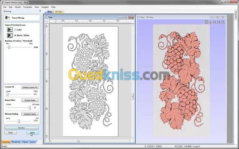Screen dimensions: 239x149
Task: Click the Default Corner Fit button
Action: 30,87
